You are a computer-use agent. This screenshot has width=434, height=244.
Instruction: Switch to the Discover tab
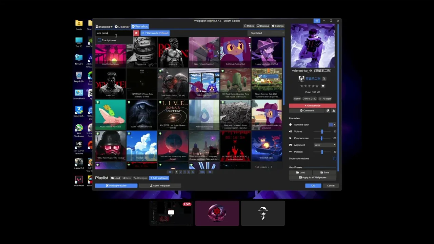coord(122,26)
